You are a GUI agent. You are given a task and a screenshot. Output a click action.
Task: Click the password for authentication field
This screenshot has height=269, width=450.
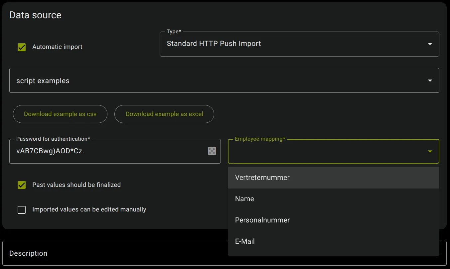tap(100, 151)
